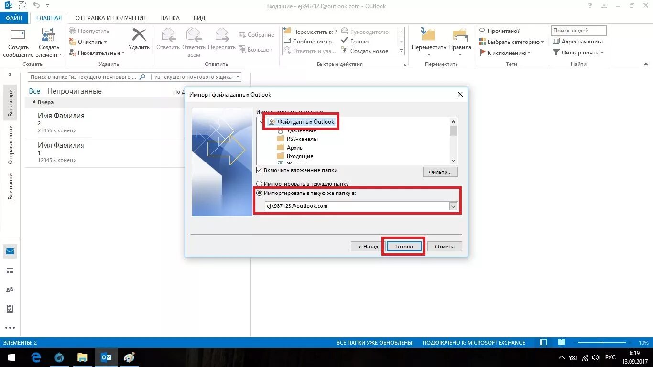Open the Адресная книга address book
This screenshot has height=367, width=653.
click(x=578, y=42)
